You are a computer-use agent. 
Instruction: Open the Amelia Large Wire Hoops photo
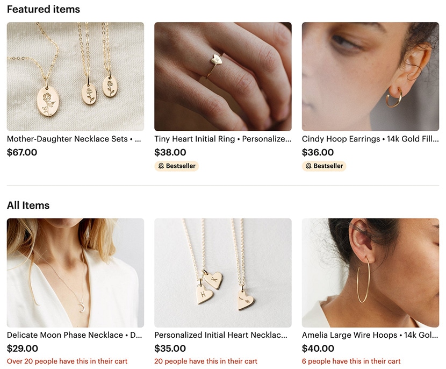click(x=370, y=273)
